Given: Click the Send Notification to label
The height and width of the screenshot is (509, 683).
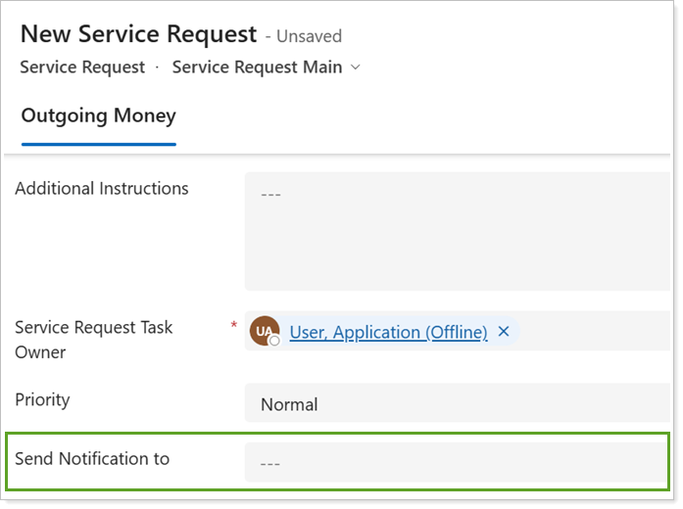Looking at the screenshot, I should 92,458.
